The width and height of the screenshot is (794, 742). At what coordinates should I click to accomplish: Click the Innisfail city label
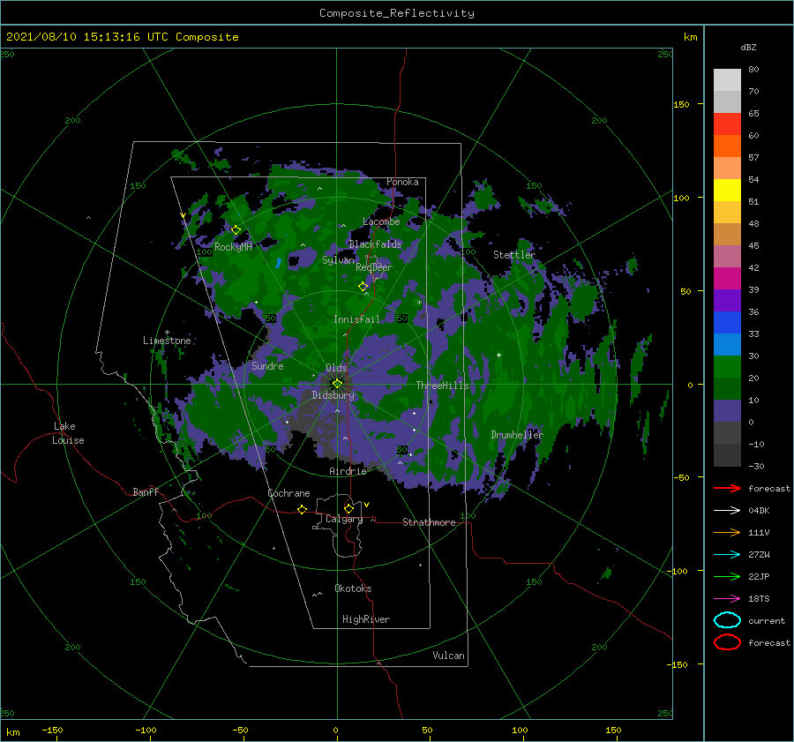356,319
